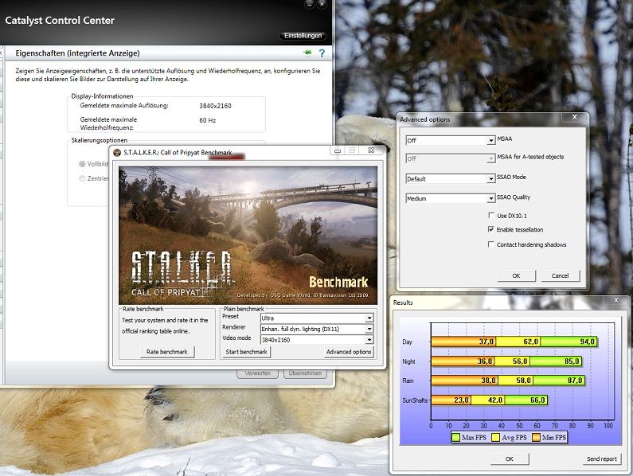The image size is (633, 476).
Task: Open the Einstellungen menu
Action: [x=303, y=36]
